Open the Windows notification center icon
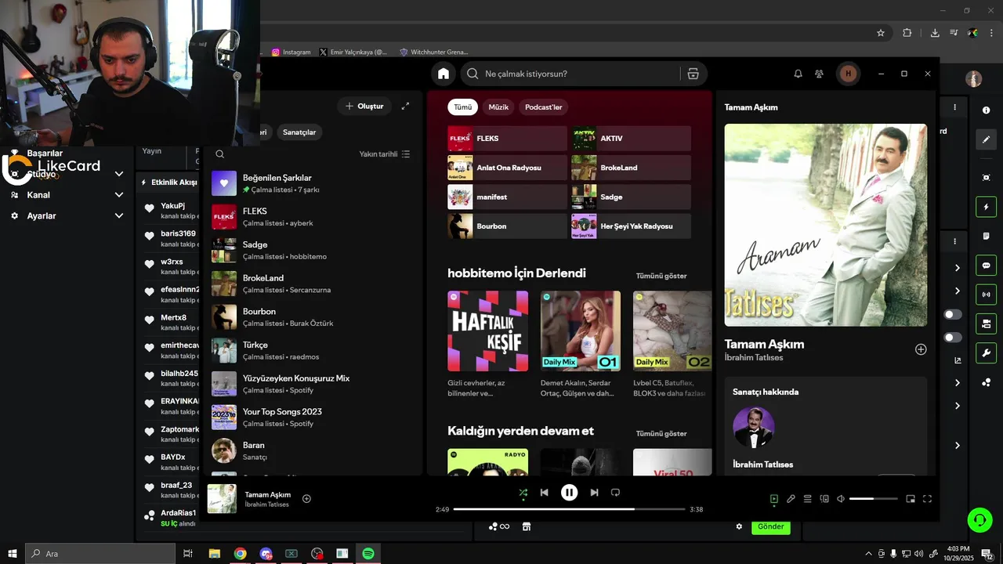Viewport: 1003px width, 564px height. pos(987,554)
